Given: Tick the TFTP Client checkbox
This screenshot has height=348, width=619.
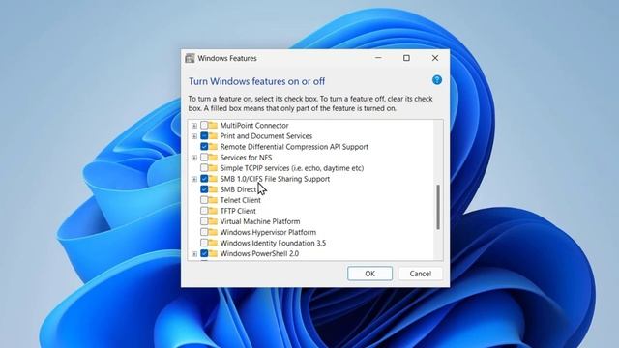Looking at the screenshot, I should pos(204,211).
